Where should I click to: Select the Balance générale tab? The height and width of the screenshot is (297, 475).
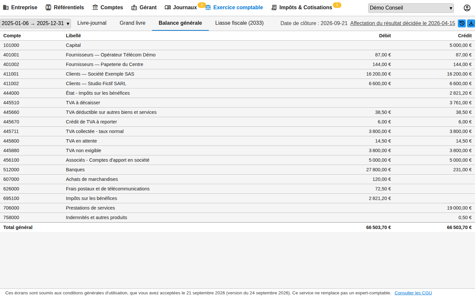click(180, 23)
